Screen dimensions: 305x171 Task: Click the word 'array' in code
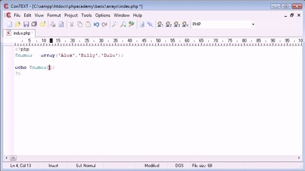48,55
